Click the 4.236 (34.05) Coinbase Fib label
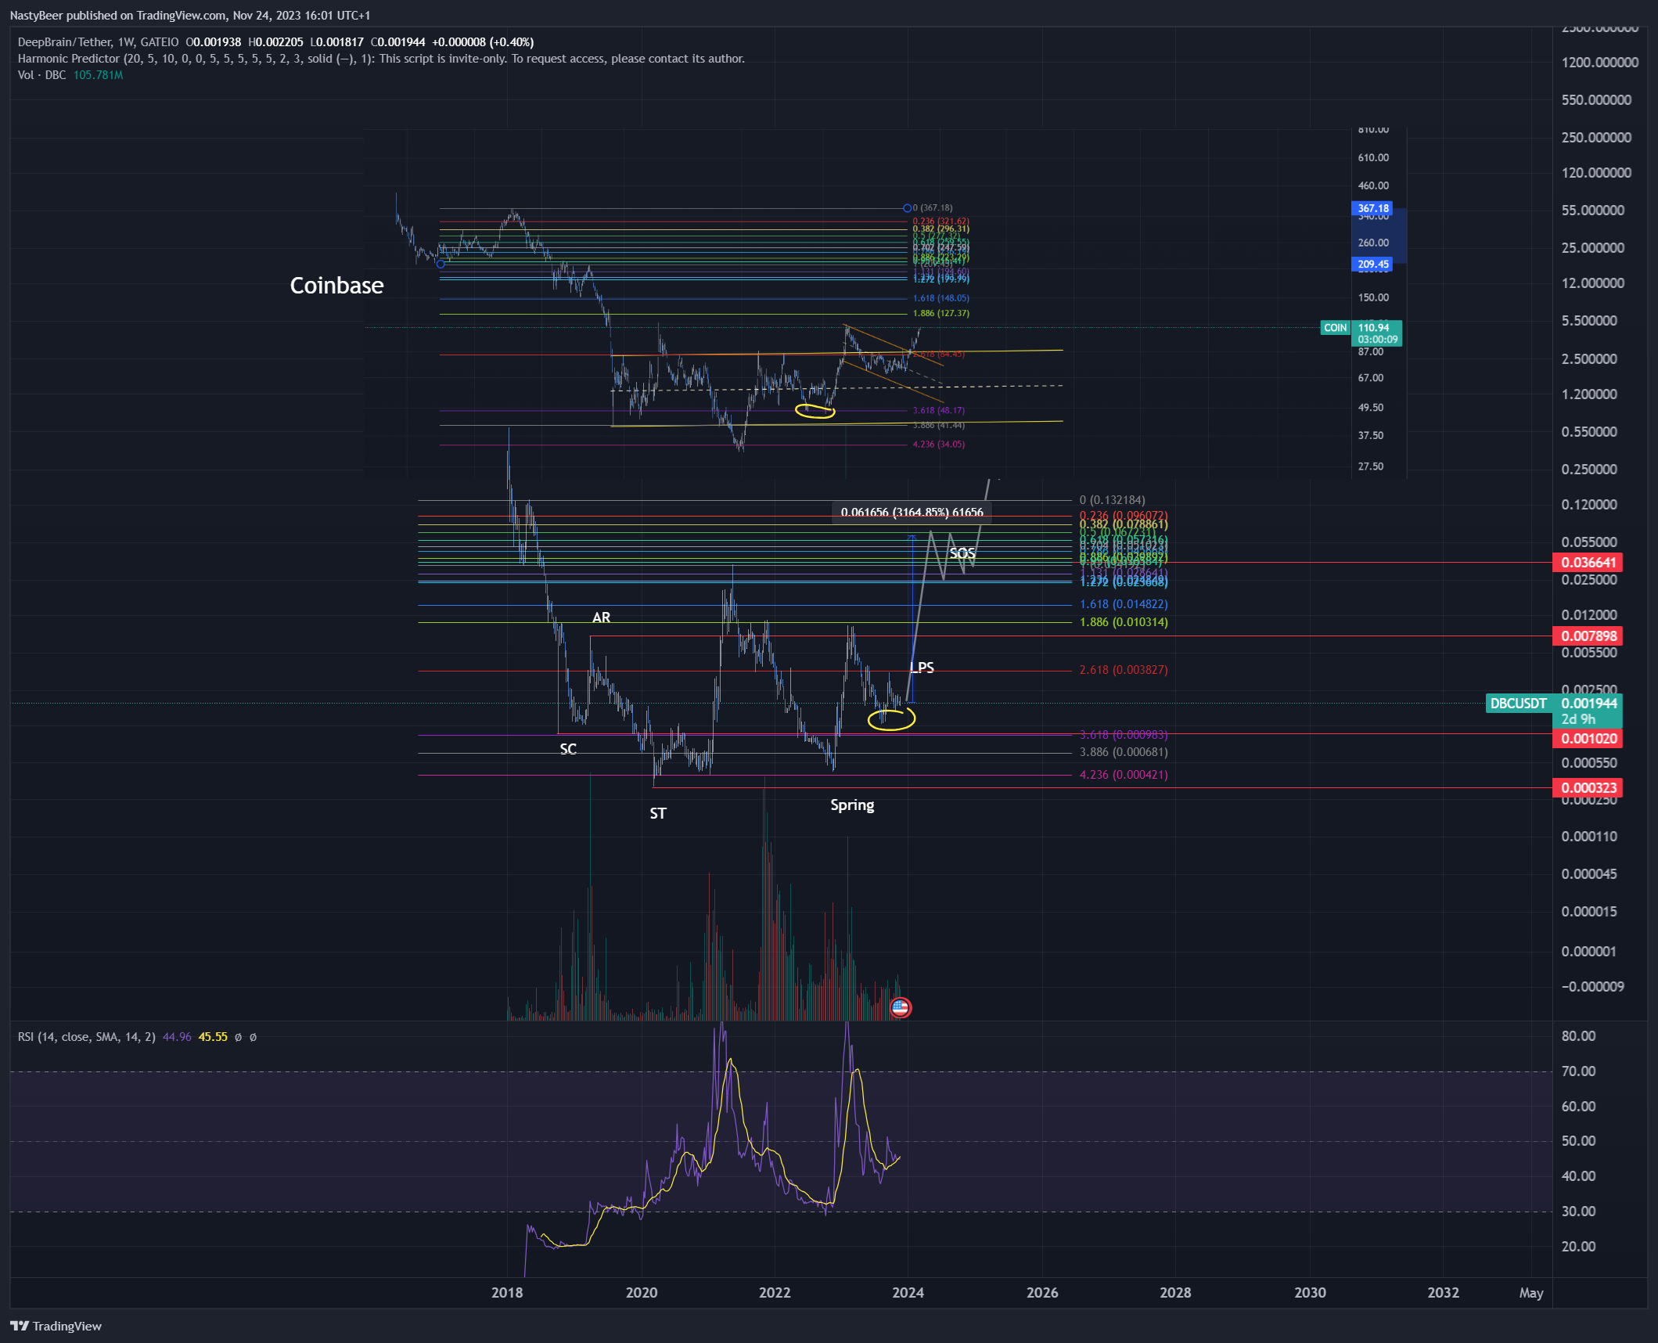Image resolution: width=1658 pixels, height=1343 pixels. click(938, 444)
